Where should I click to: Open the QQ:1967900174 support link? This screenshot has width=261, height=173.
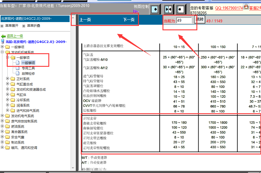pyautogui.click(x=229, y=8)
